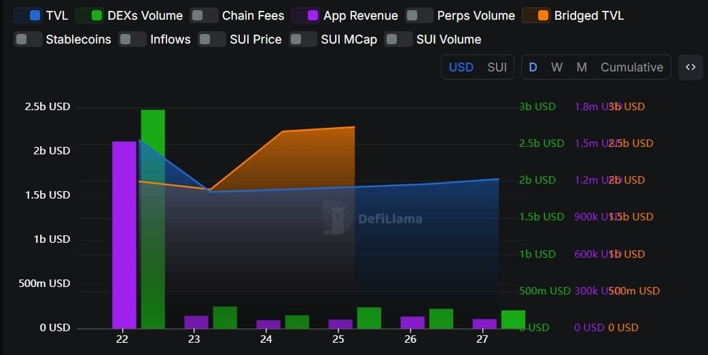This screenshot has height=355, width=708.
Task: Choose the monthly M interval
Action: pos(582,67)
